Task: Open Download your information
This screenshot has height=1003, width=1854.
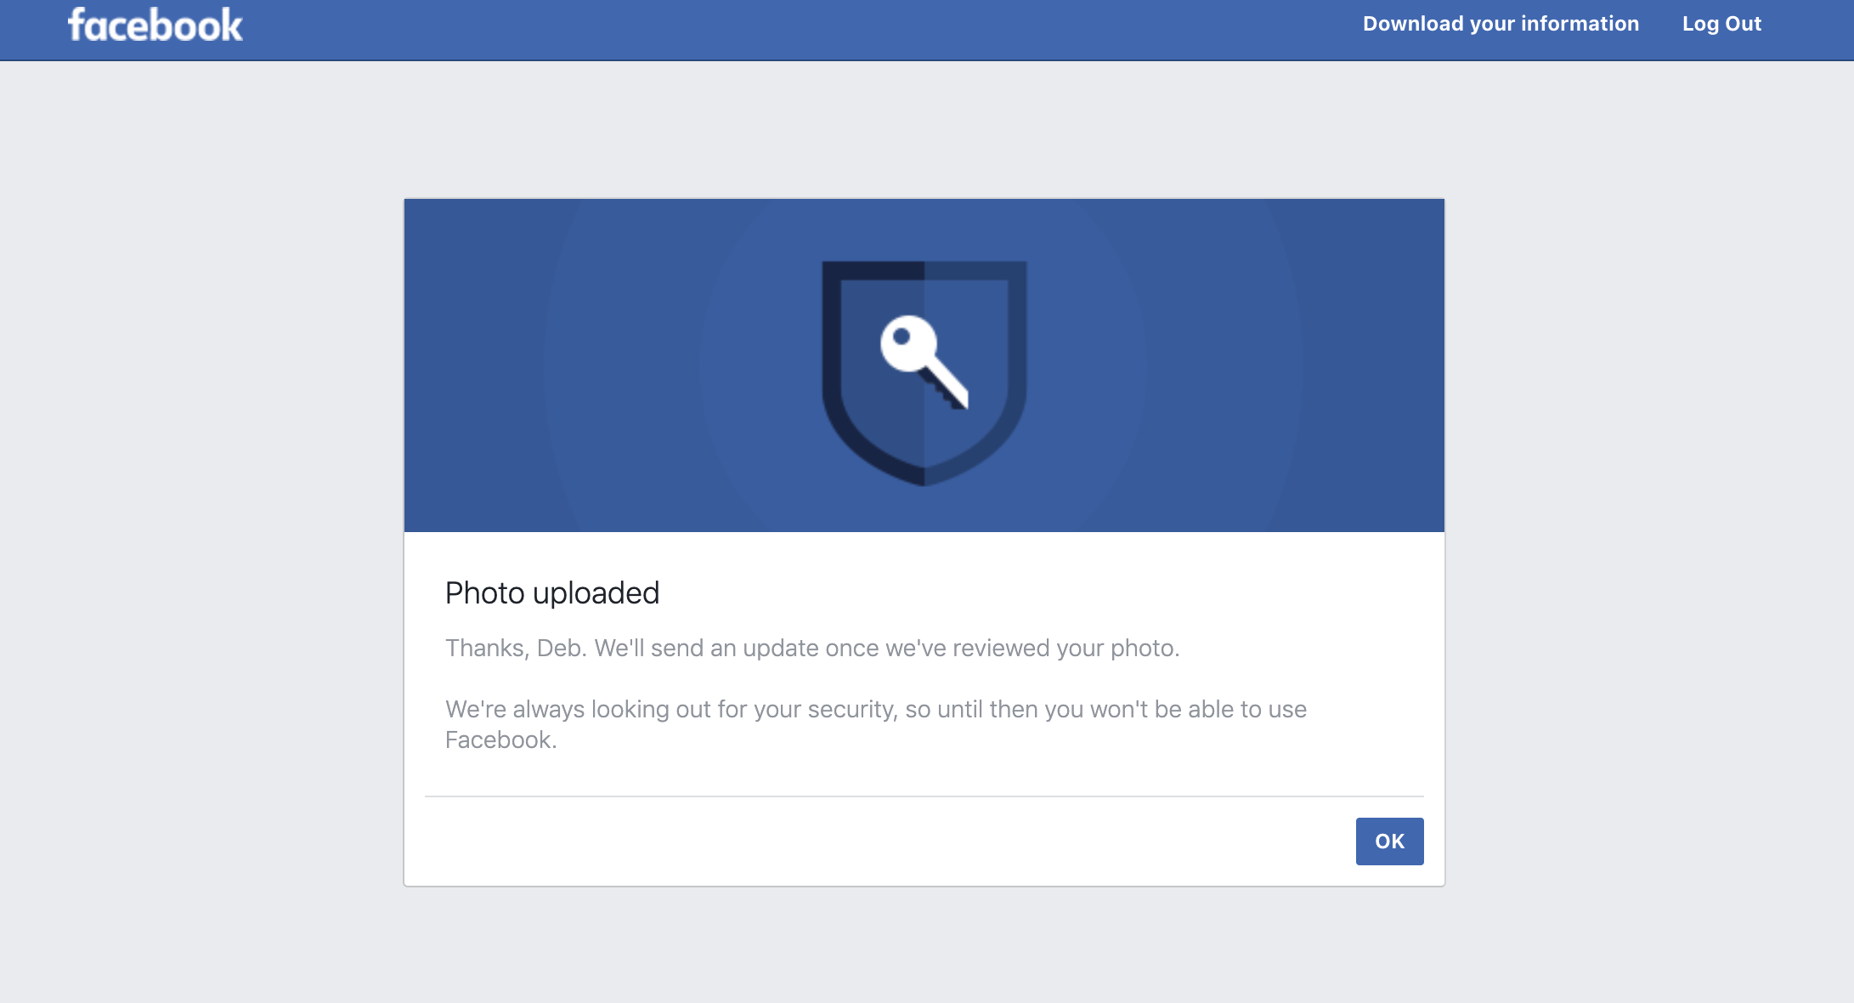Action: [1501, 24]
